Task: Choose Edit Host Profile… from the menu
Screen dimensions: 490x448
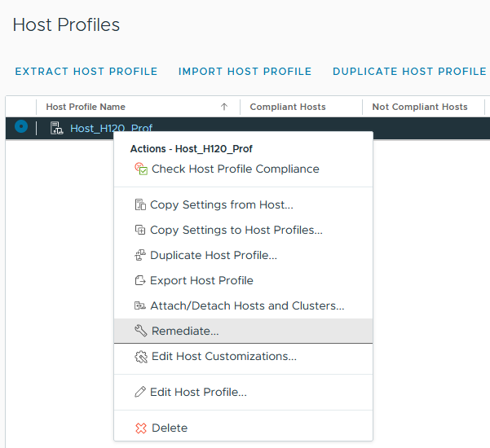Action: [x=244, y=392]
